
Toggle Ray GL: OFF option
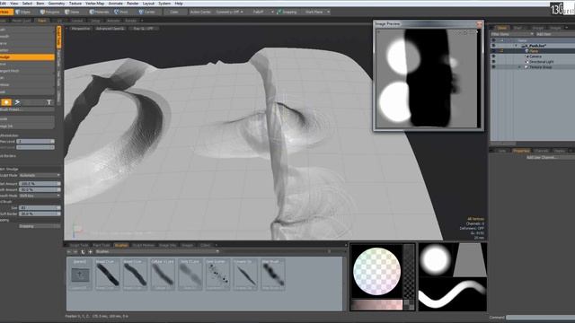[144, 28]
